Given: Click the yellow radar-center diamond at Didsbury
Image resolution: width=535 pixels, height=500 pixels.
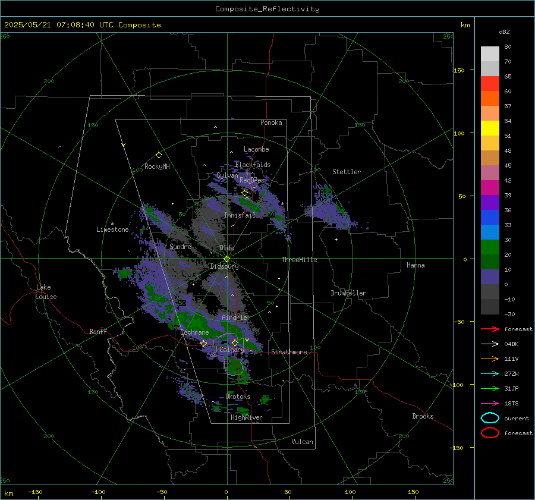Looking at the screenshot, I should 226,259.
